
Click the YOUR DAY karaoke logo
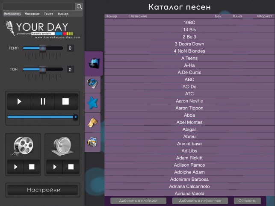[42, 29]
